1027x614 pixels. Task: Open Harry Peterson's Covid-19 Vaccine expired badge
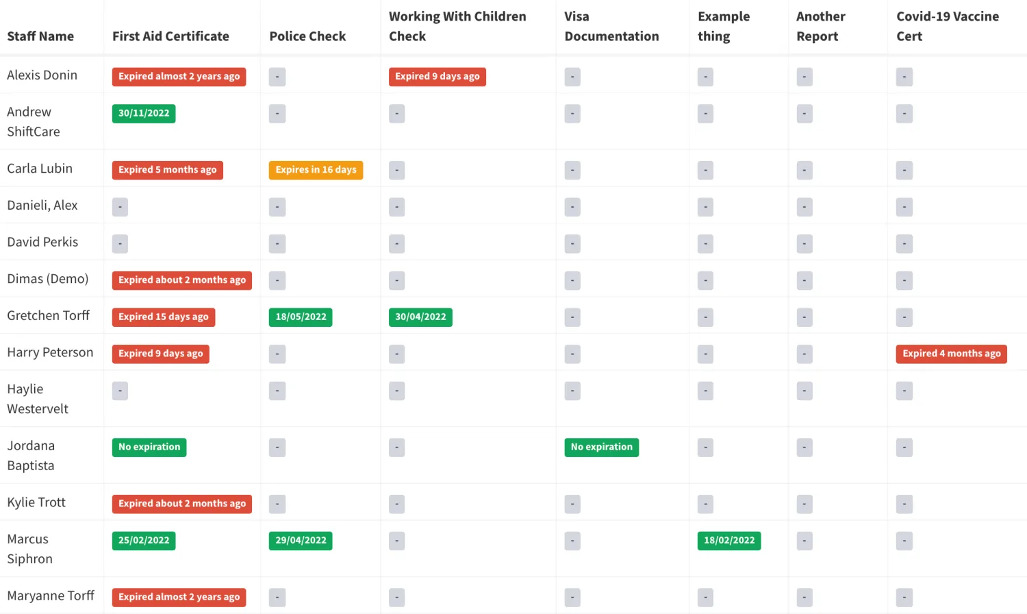(x=951, y=354)
